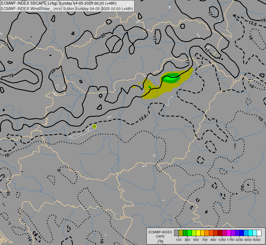Click the legend value 100
Screen dimensions: 266x245
[179, 240]
